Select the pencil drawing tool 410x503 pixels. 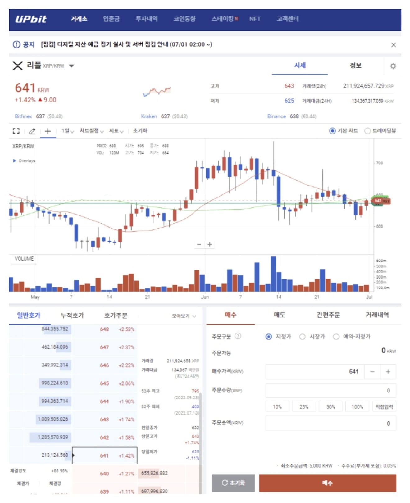(x=32, y=131)
